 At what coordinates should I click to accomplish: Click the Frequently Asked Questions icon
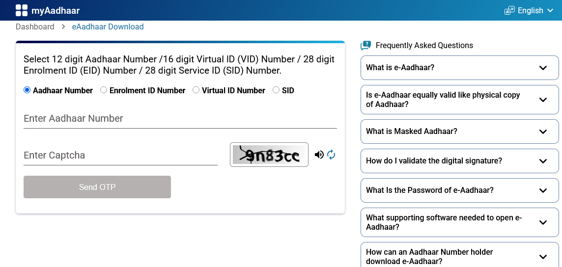(365, 46)
